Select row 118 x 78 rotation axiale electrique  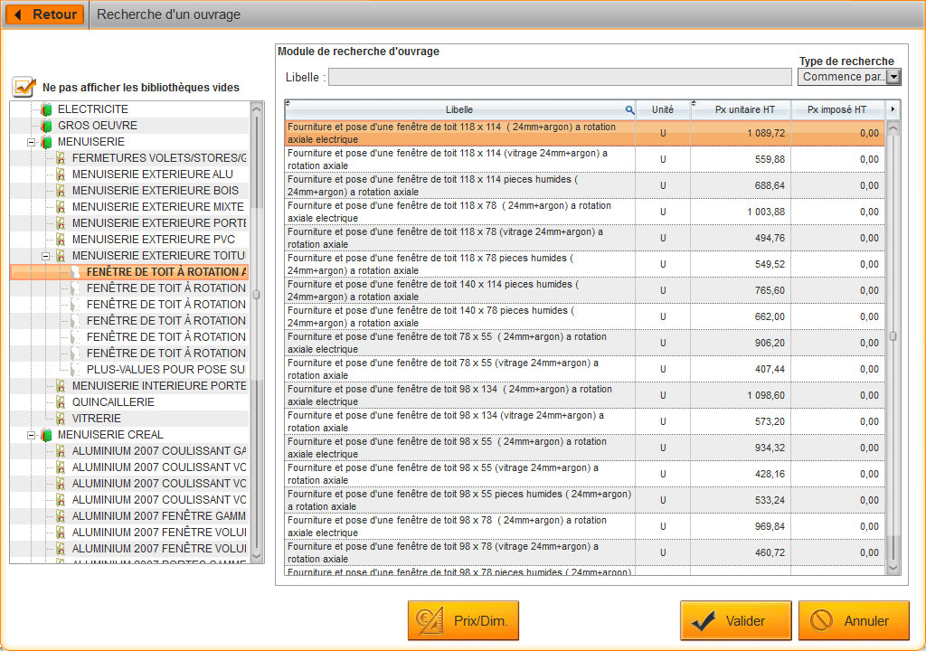585,212
